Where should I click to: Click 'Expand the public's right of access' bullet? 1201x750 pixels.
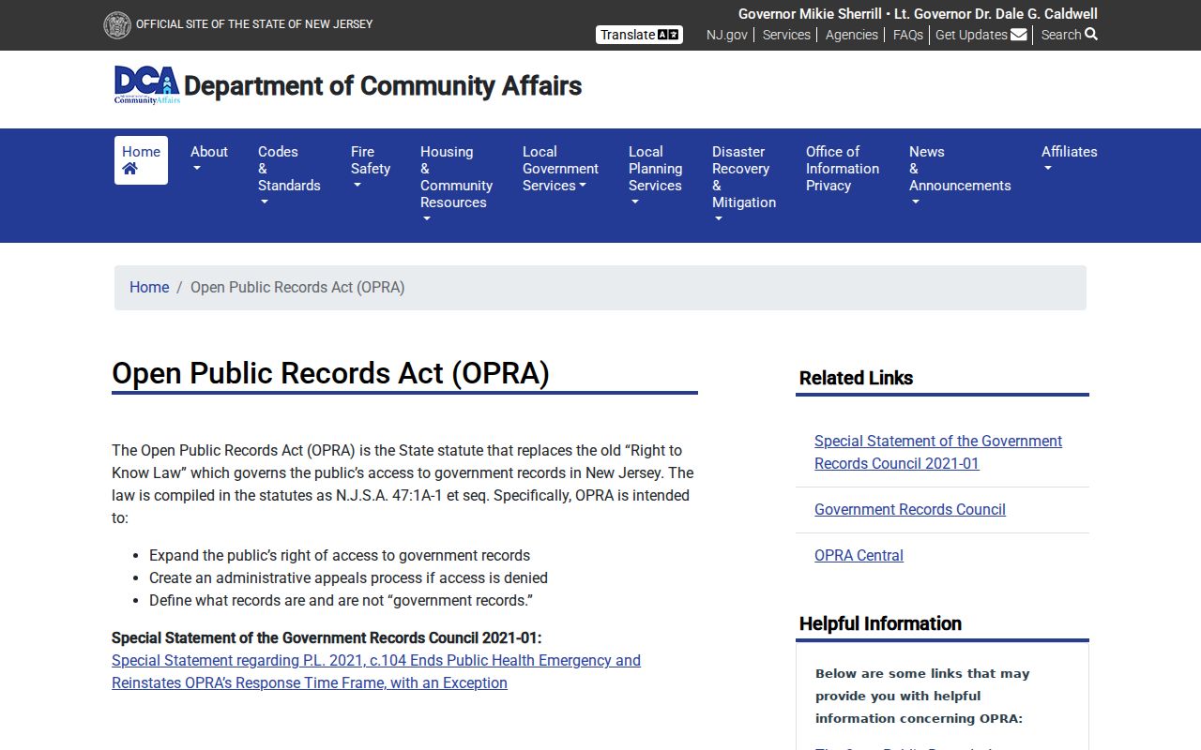coord(340,555)
